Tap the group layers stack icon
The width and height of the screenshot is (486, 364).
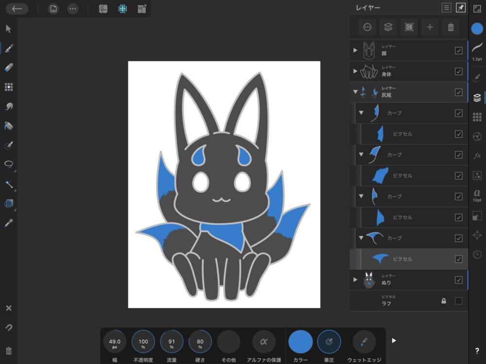point(388,27)
